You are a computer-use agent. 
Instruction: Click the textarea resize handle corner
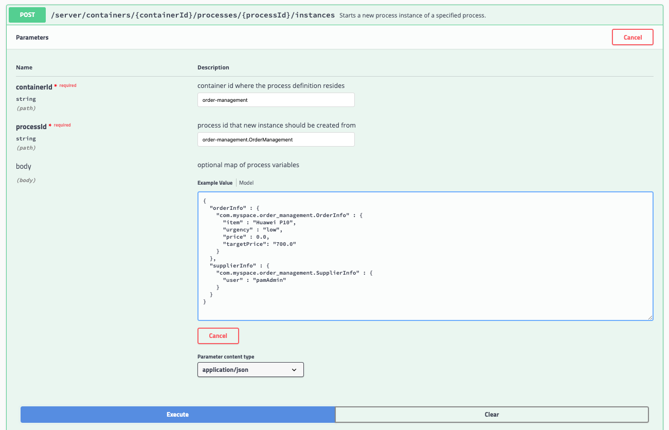[650, 318]
